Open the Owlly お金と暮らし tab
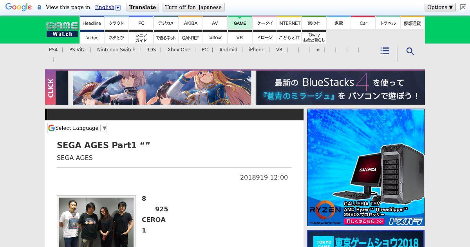This screenshot has width=470, height=247. tap(314, 38)
